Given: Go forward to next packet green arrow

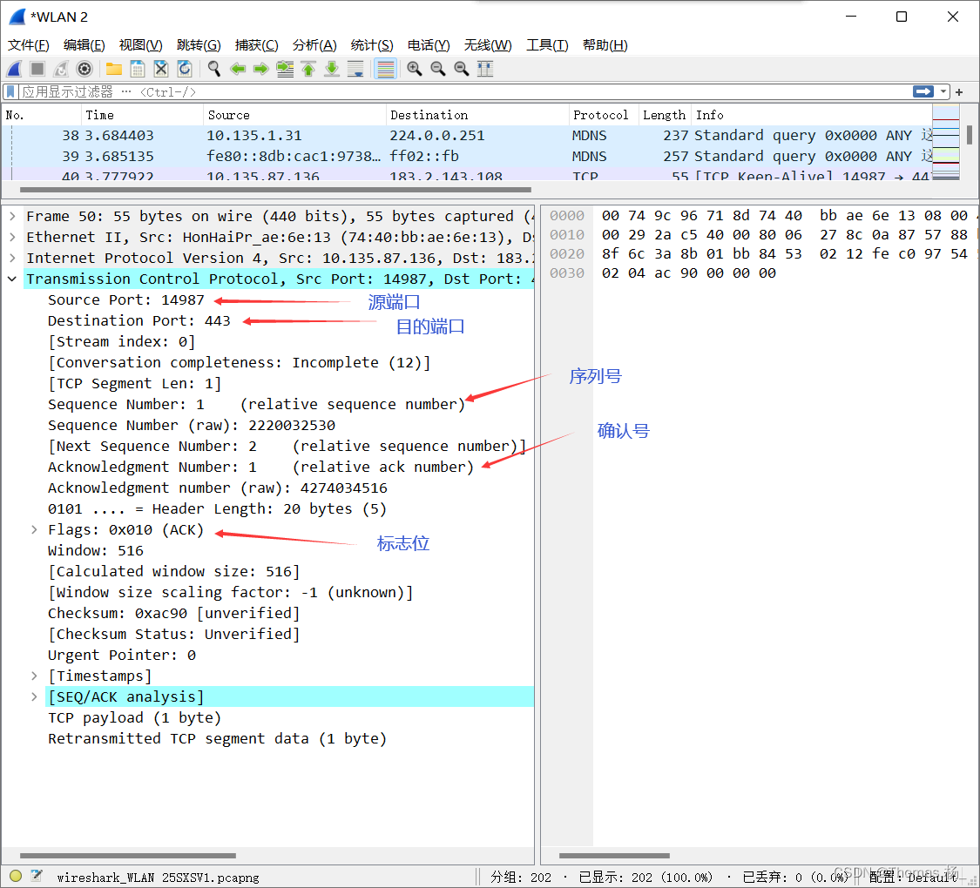Looking at the screenshot, I should (x=261, y=69).
